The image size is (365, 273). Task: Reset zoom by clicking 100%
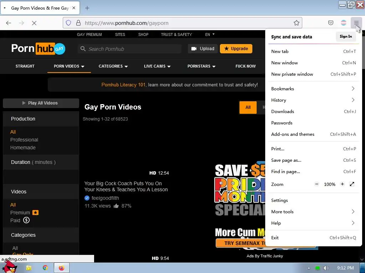pos(330,184)
